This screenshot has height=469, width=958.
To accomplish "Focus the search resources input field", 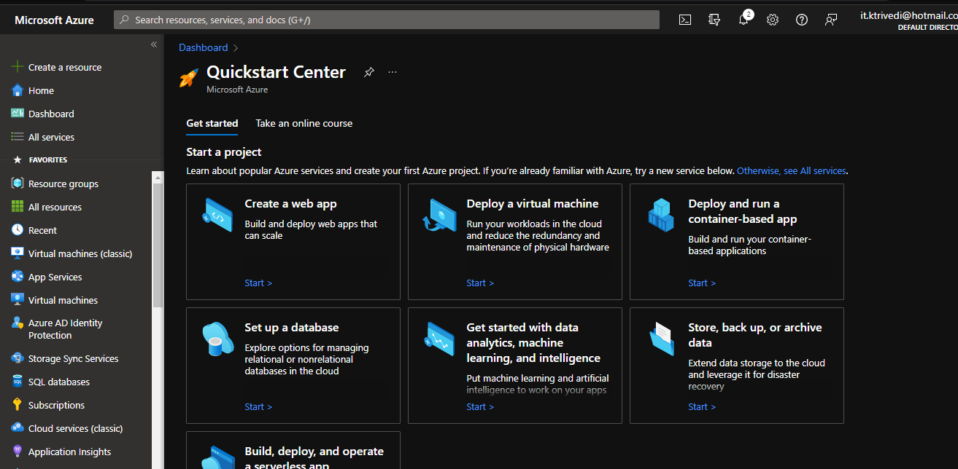I will (387, 20).
